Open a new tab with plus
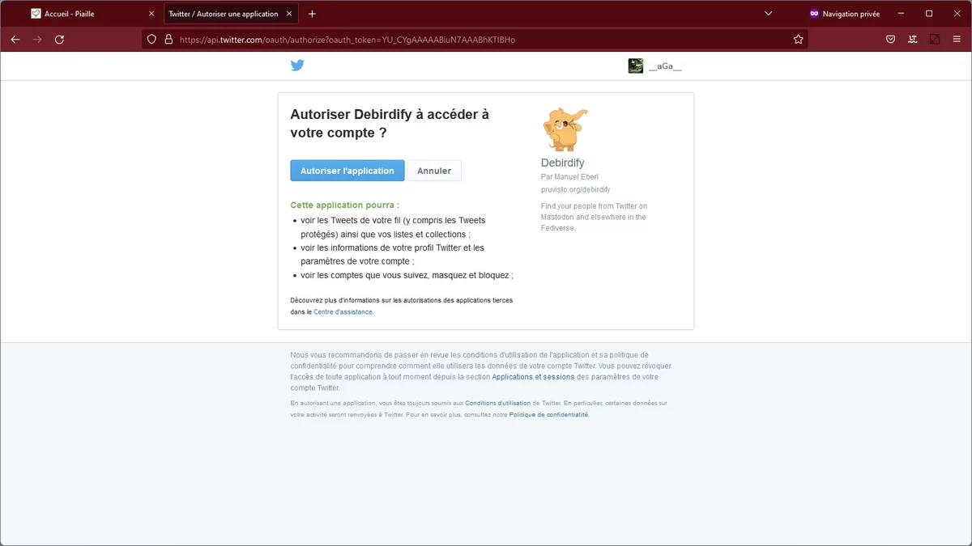 (313, 14)
